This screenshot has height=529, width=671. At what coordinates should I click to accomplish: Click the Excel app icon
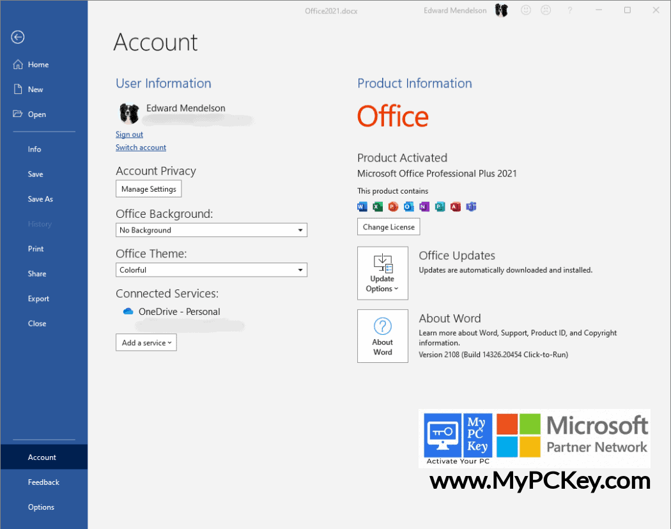click(x=378, y=207)
